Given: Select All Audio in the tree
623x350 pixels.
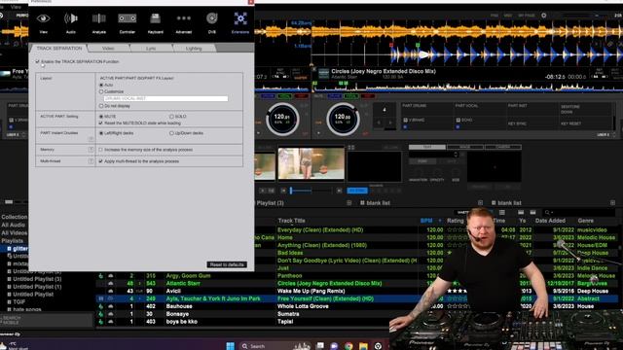Looking at the screenshot, I should point(13,225).
